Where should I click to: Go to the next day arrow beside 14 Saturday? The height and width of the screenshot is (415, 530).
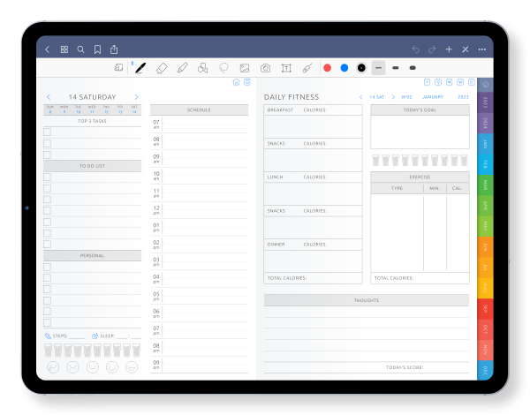pos(136,97)
